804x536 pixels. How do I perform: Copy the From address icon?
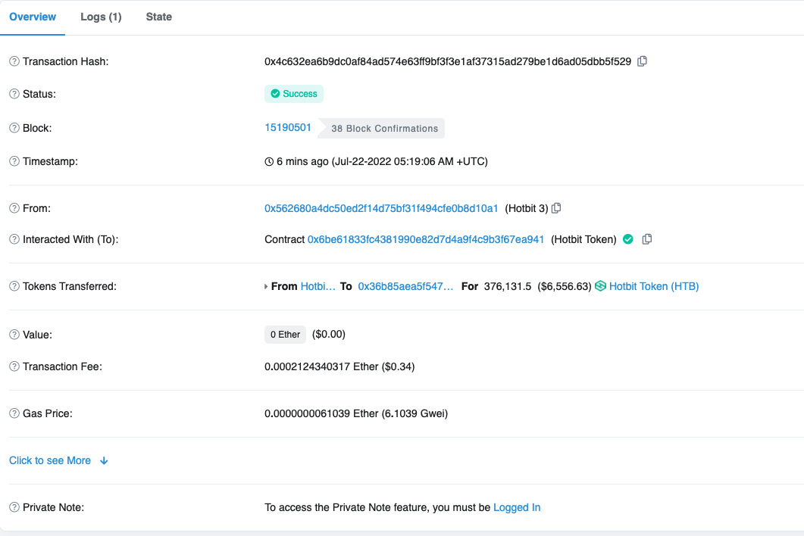pyautogui.click(x=556, y=208)
